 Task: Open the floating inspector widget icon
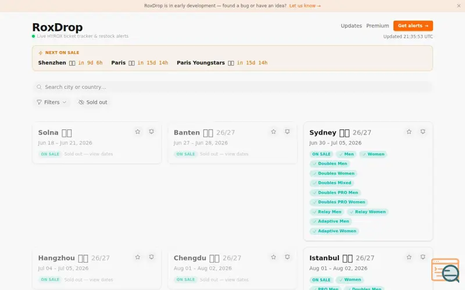pos(445,270)
